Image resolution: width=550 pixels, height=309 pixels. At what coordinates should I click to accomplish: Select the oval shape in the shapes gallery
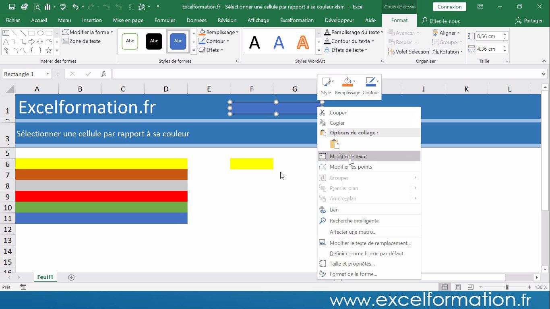coord(40,33)
